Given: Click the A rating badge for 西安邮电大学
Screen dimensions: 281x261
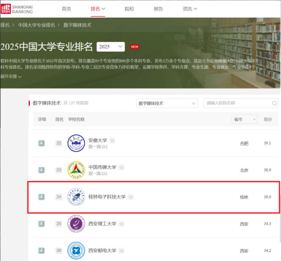Looking at the screenshot, I should tap(41, 251).
